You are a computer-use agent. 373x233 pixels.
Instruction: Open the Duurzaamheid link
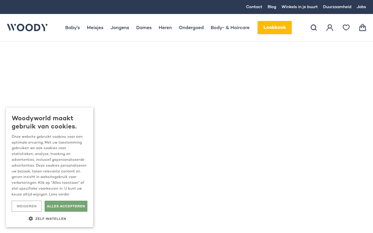click(337, 7)
